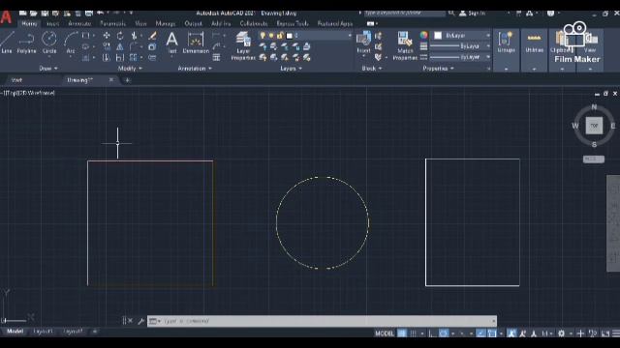
Task: Expand the Layers panel
Action: point(291,69)
